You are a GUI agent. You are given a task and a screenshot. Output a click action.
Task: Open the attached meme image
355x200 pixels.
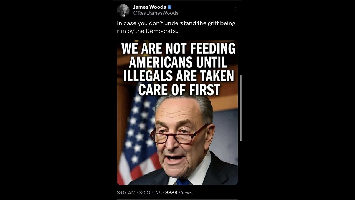(x=177, y=113)
